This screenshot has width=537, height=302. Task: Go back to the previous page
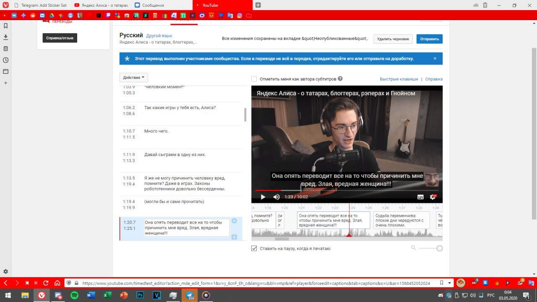pos(5,283)
